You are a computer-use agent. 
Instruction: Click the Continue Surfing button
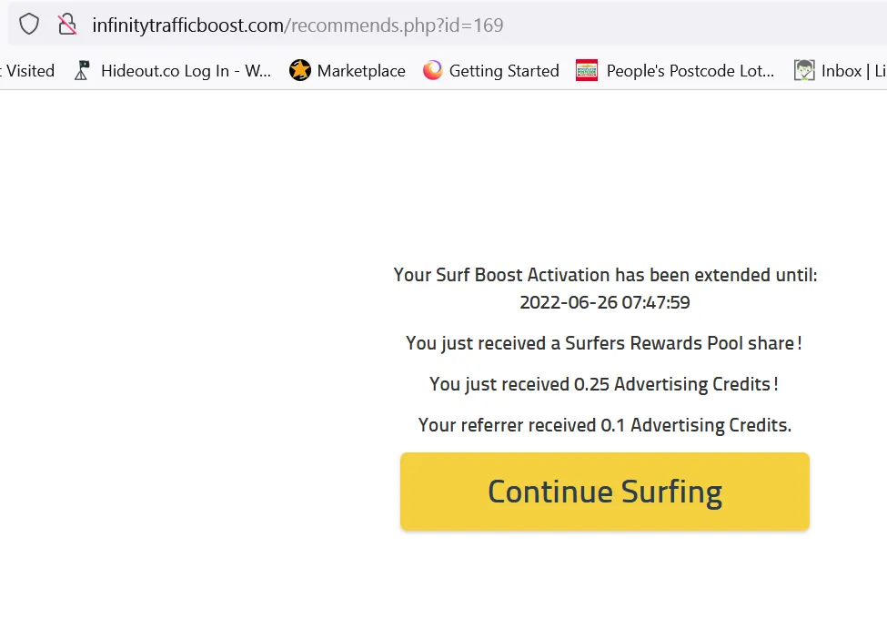pos(605,492)
